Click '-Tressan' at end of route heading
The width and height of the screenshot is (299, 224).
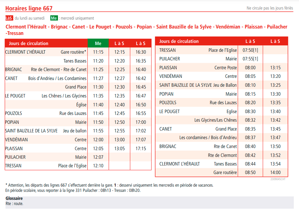(14, 33)
